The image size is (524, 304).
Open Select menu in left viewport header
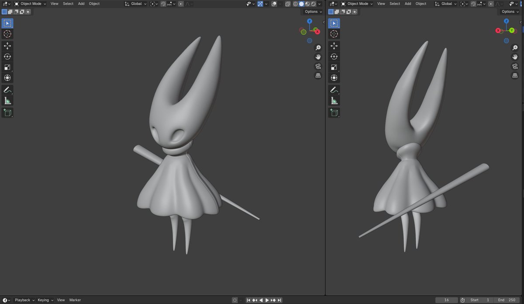pos(68,3)
